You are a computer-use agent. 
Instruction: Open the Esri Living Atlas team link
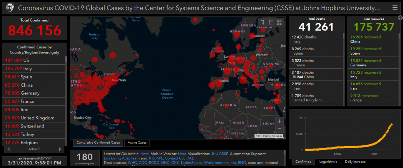click(122, 158)
